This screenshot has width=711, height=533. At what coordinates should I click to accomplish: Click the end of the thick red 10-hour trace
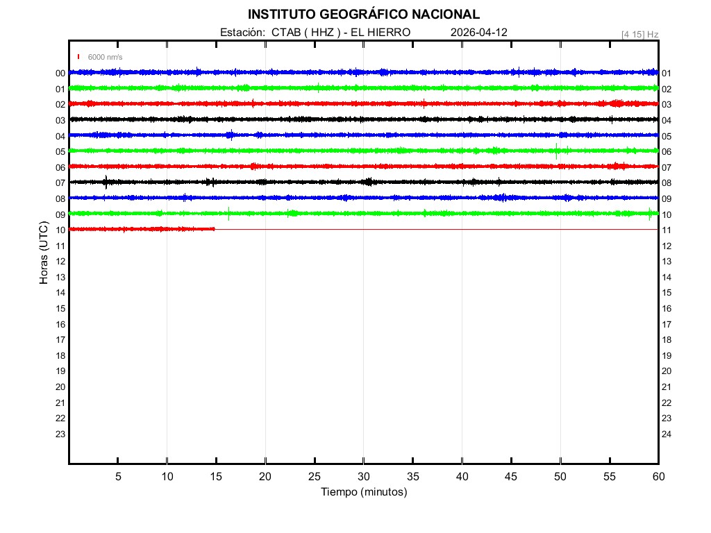coord(214,228)
